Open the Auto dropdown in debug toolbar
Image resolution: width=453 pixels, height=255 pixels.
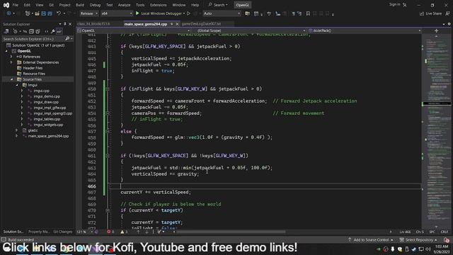pyautogui.click(x=222, y=13)
